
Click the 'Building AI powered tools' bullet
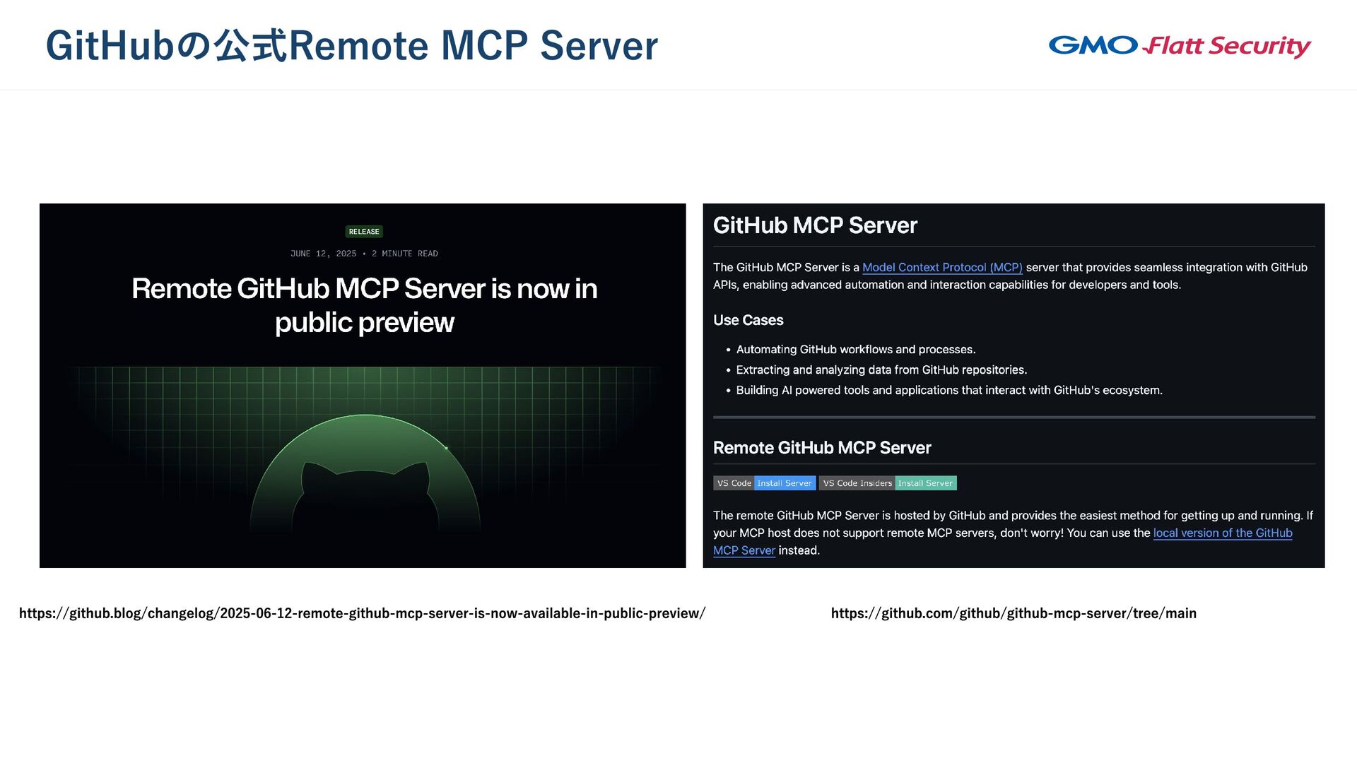(x=949, y=391)
